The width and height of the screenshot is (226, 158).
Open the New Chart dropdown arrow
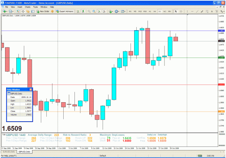[7, 12]
